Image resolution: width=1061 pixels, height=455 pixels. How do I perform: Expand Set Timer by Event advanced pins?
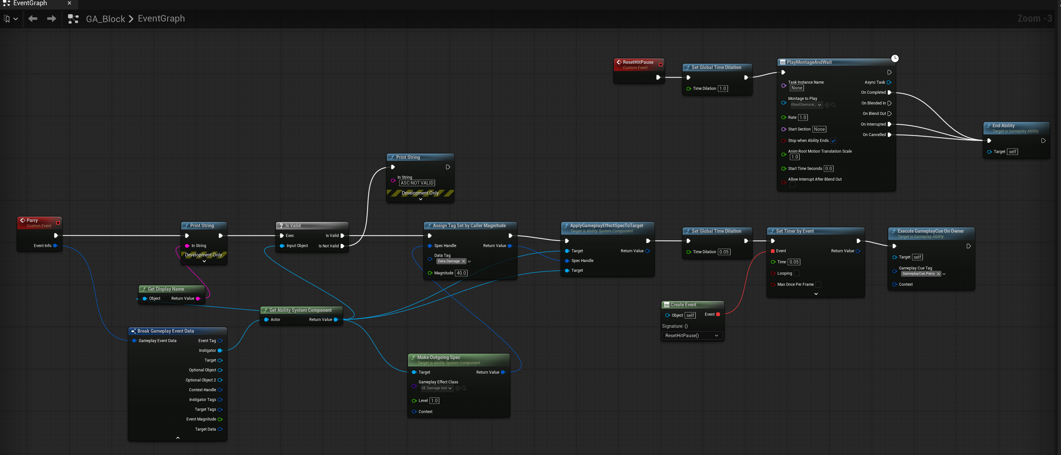click(816, 294)
